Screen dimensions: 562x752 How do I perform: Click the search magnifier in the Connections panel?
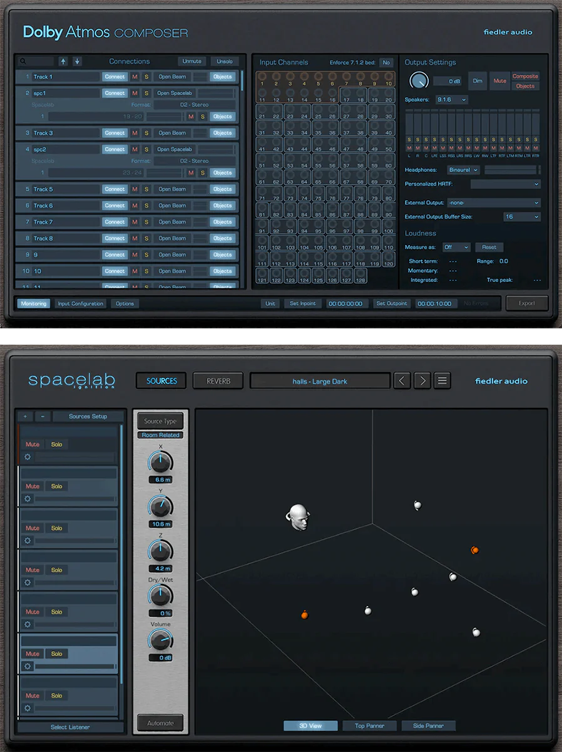click(22, 61)
